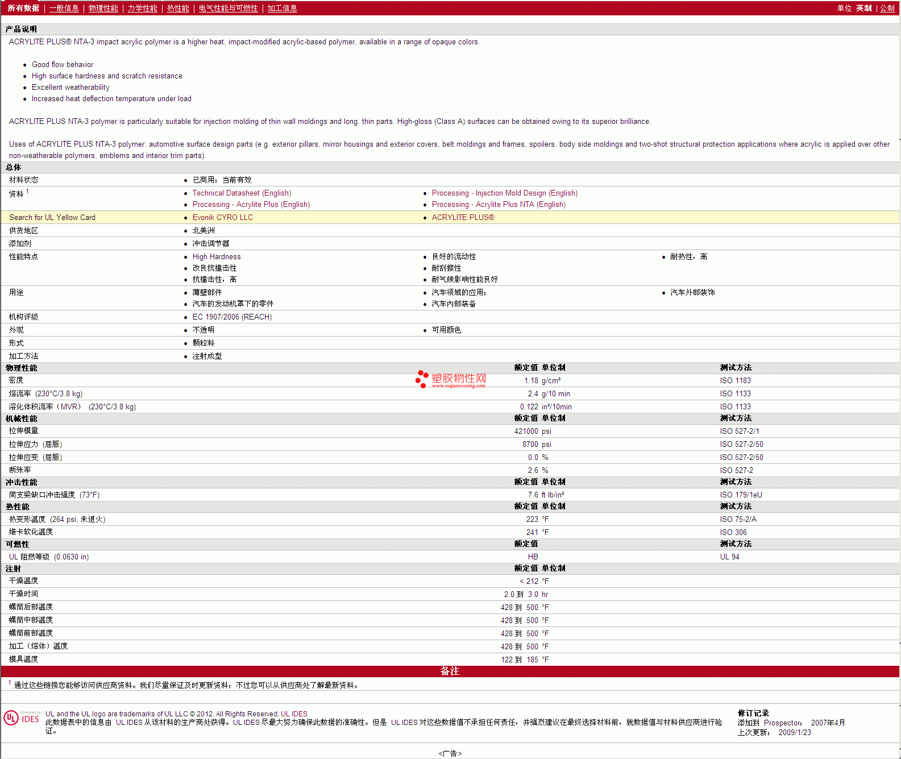The height and width of the screenshot is (759, 901).
Task: Open Processing - Injection Mold Design link
Action: [505, 193]
